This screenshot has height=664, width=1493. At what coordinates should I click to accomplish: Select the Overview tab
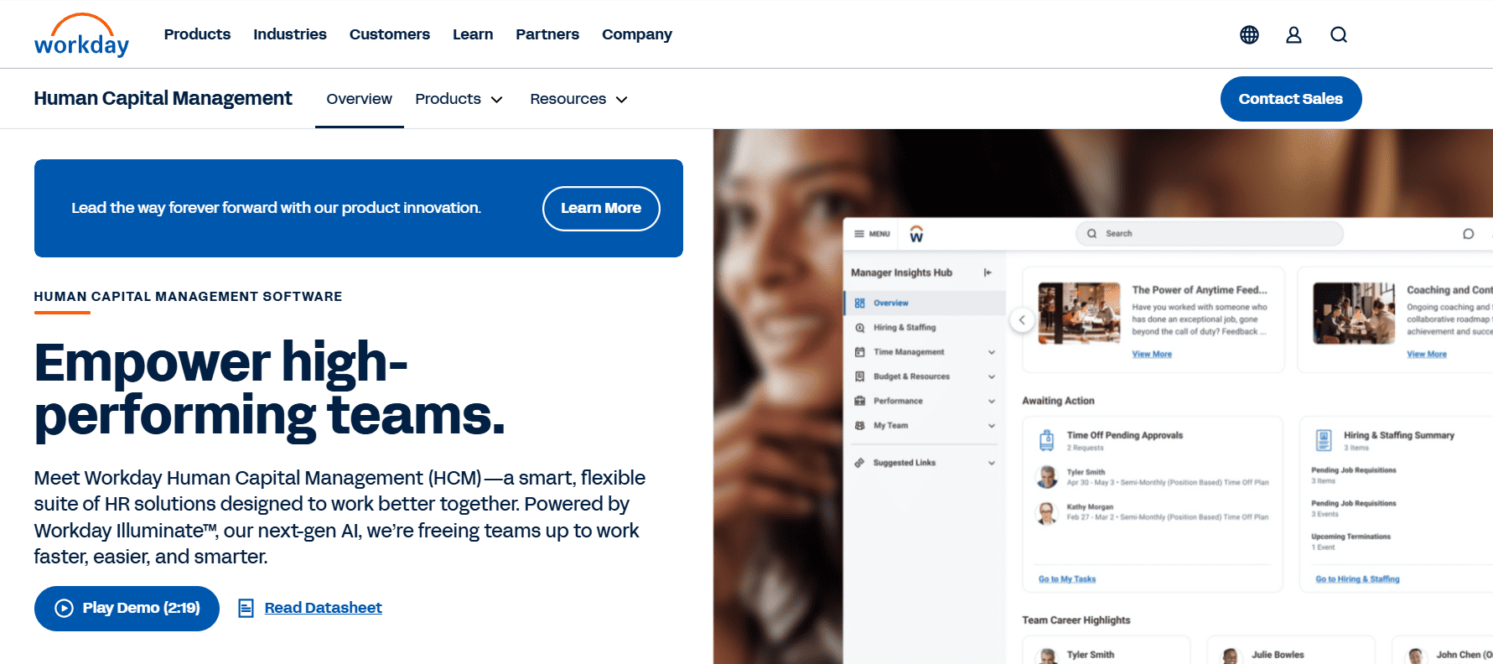click(x=359, y=99)
